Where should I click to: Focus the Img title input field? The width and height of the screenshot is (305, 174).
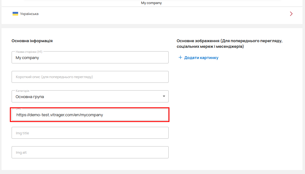(x=90, y=133)
